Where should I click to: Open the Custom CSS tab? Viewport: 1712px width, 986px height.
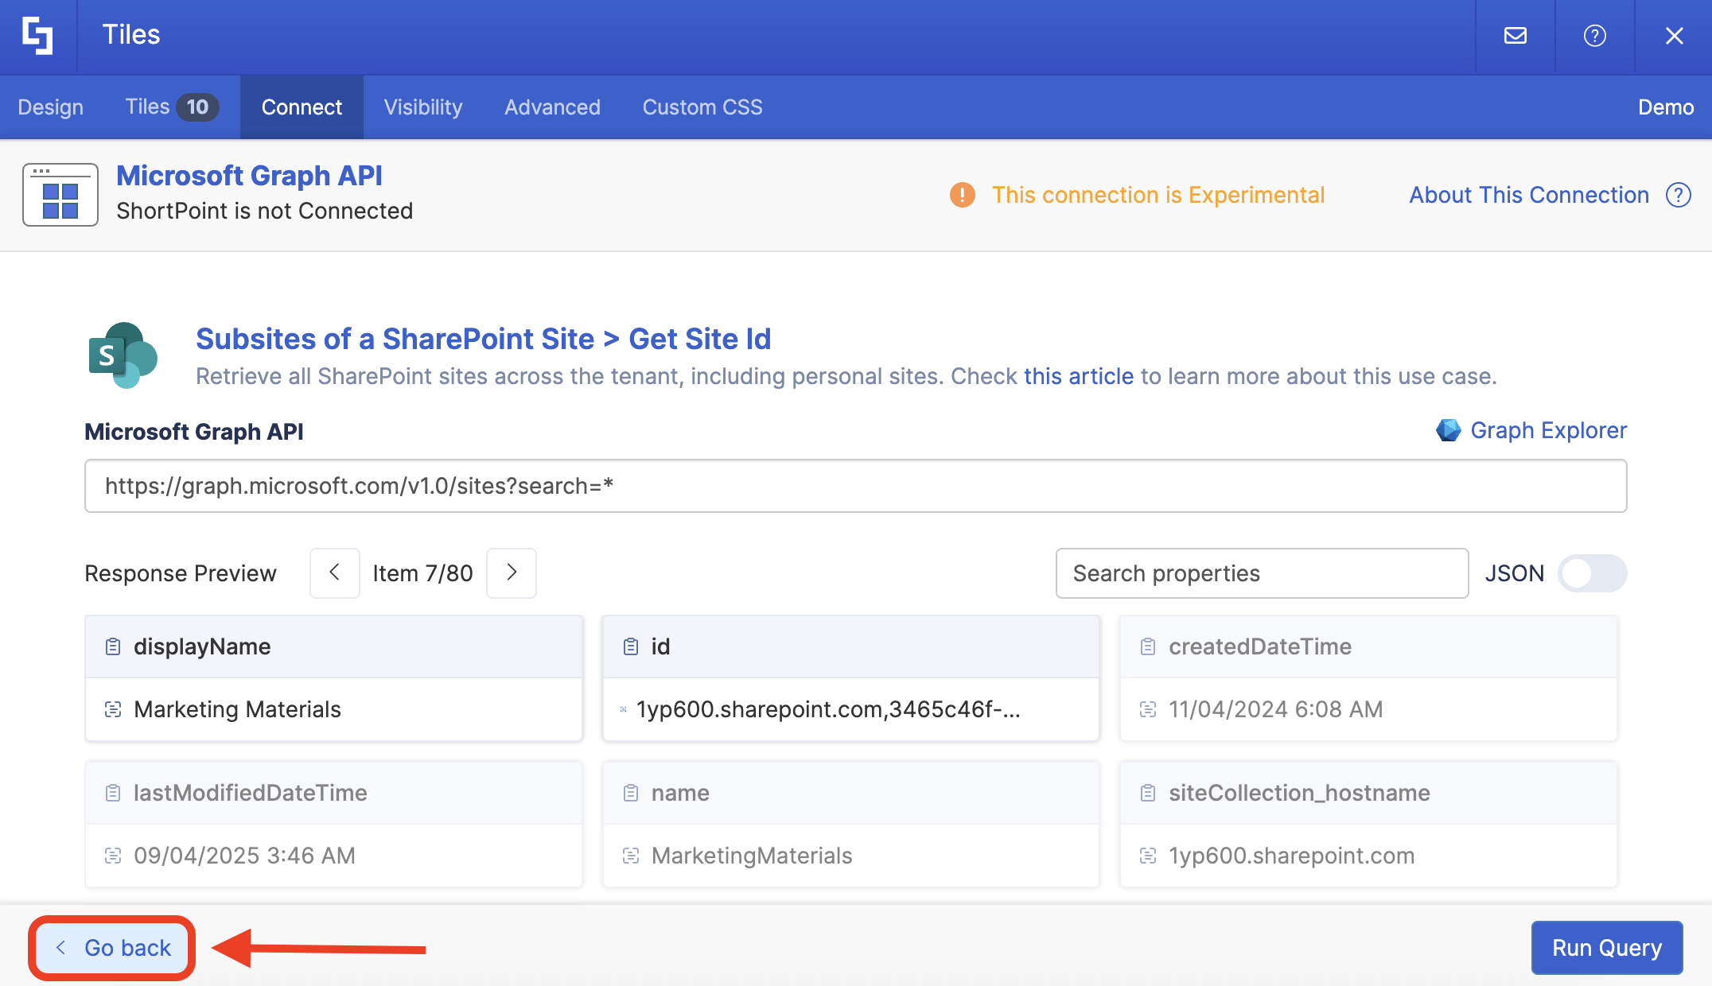[702, 107]
